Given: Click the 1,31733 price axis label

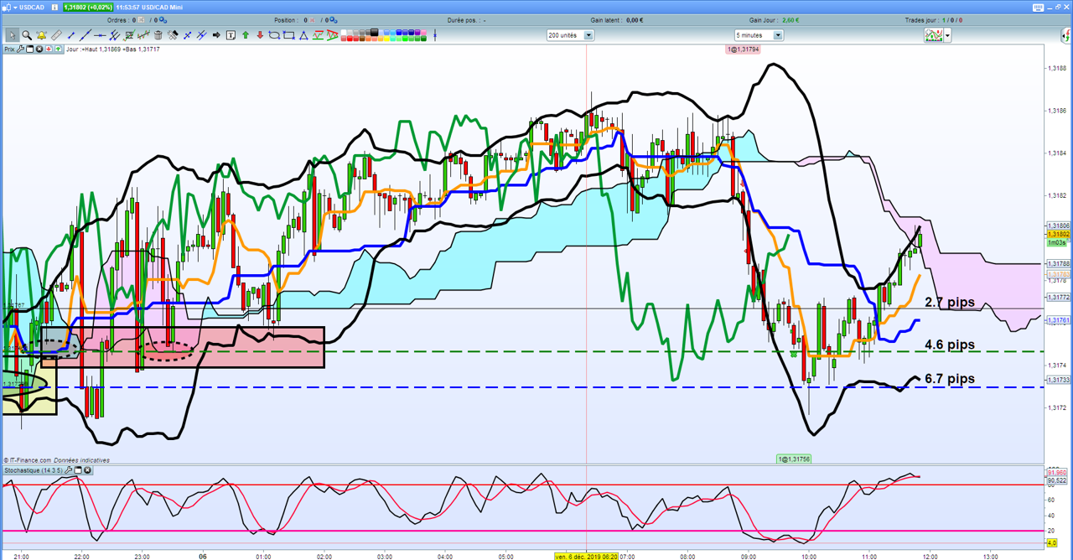Looking at the screenshot, I should point(1060,380).
